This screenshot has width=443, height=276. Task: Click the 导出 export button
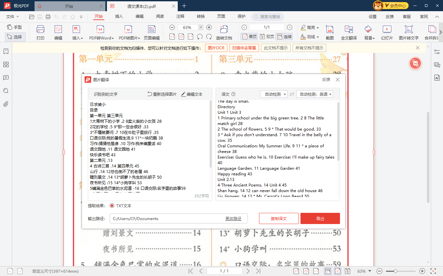click(320, 218)
